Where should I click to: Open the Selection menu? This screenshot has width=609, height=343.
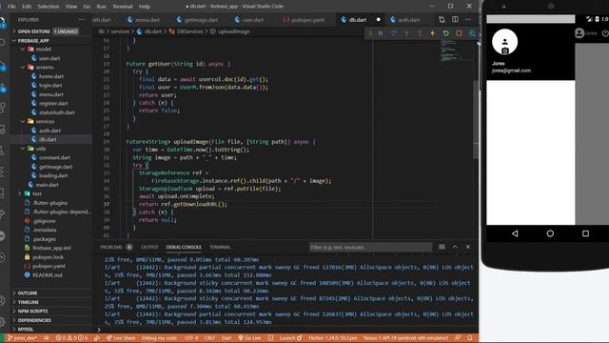point(49,7)
